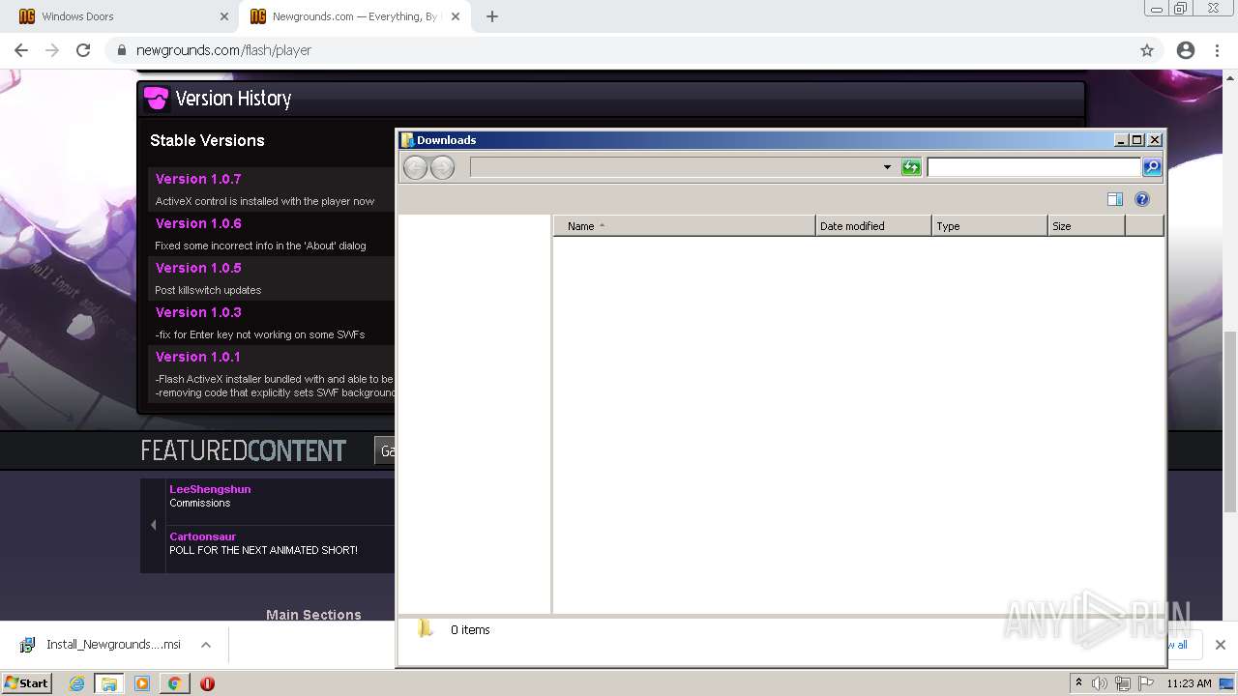The width and height of the screenshot is (1238, 696).
Task: Bookmark this page with the star
Action: [1147, 50]
